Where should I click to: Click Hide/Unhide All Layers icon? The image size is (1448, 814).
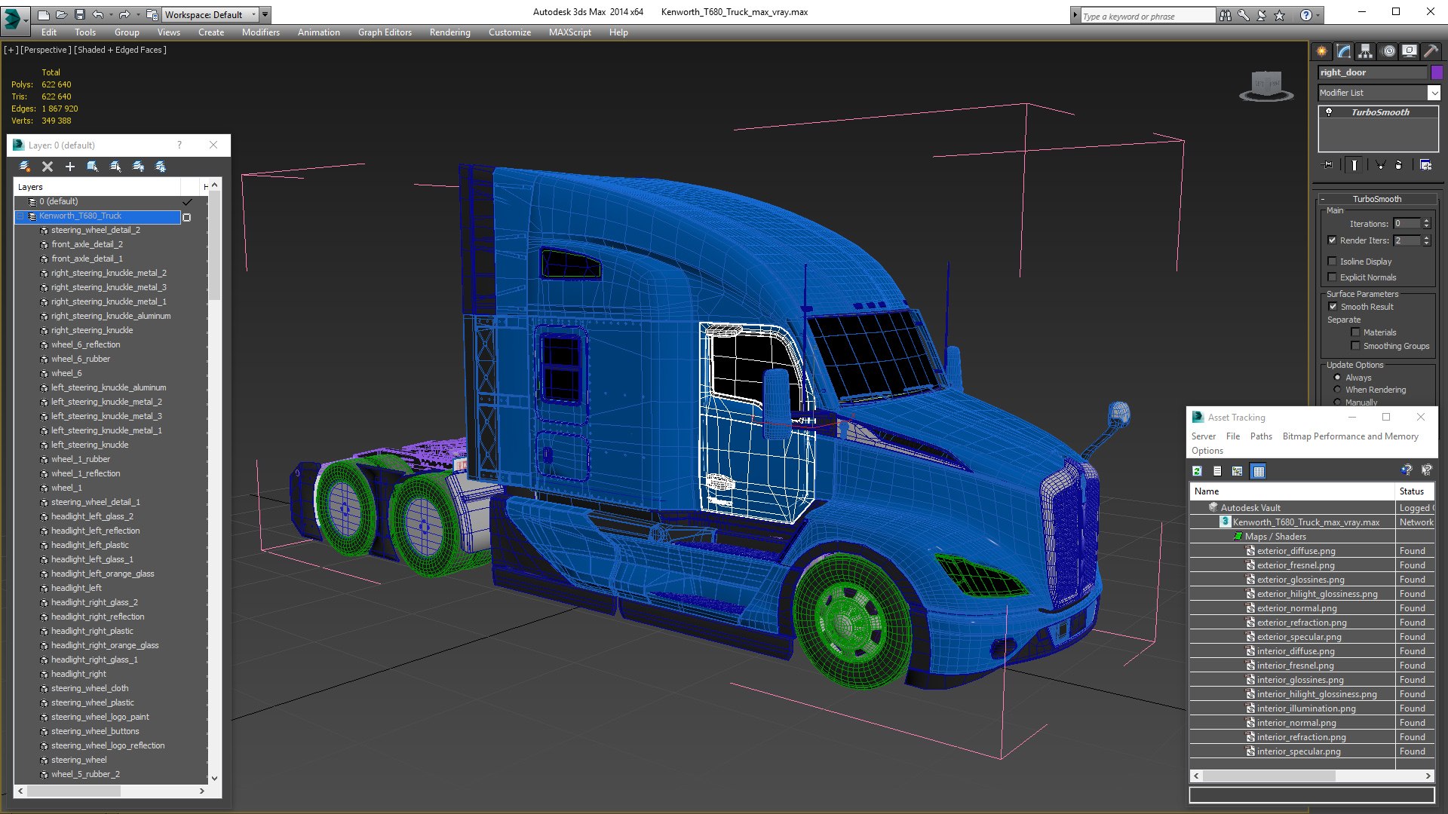[138, 167]
